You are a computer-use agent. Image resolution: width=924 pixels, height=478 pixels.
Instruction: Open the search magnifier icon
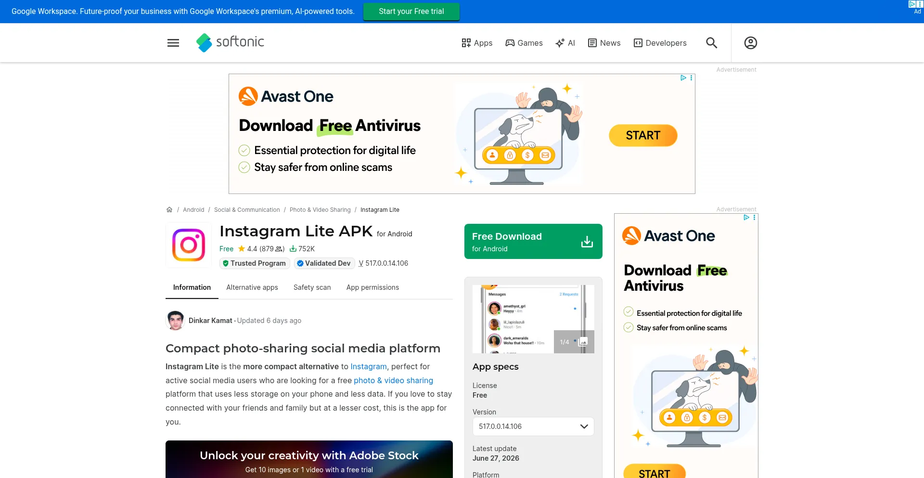[711, 43]
